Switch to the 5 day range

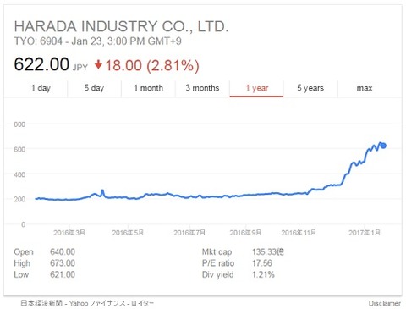(94, 88)
